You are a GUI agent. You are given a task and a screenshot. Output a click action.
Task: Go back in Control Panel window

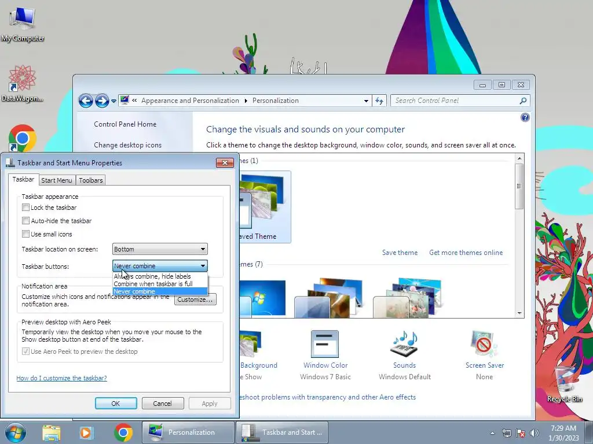point(86,101)
